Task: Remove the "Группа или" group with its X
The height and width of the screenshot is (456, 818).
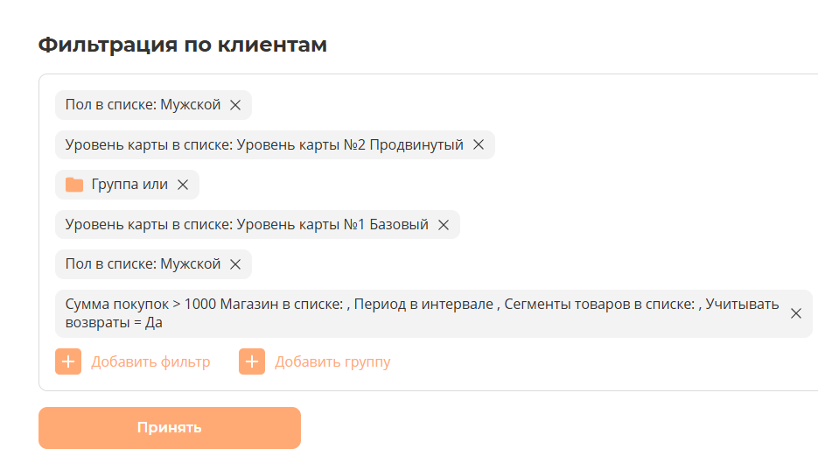Action: pos(183,185)
